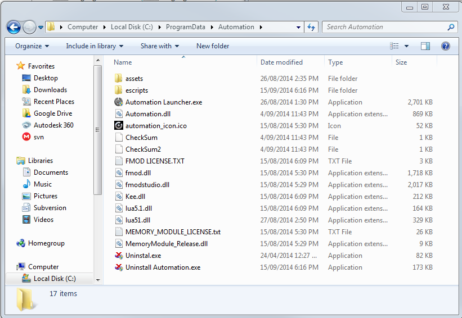Select the Automation Launcher.exe icon

pos(118,102)
